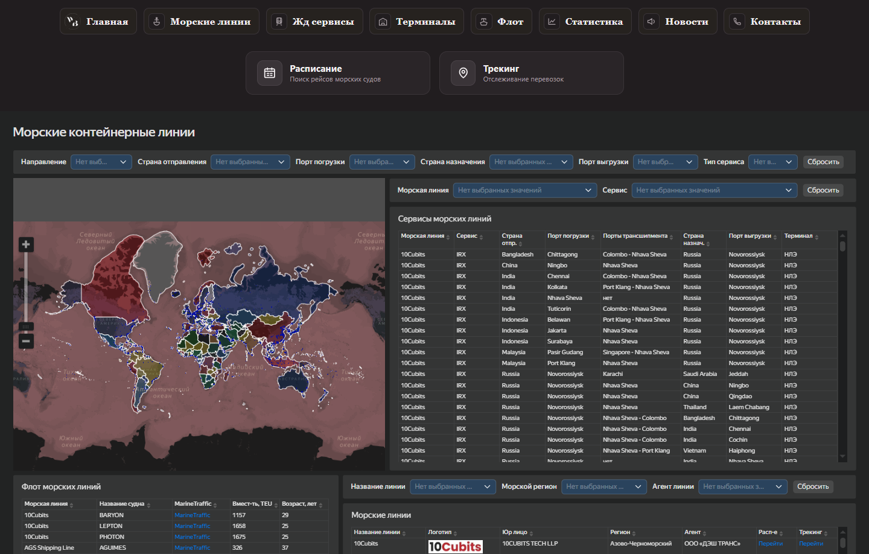Open the Статистика page
Viewport: 869px width, 554px height.
tap(585, 21)
